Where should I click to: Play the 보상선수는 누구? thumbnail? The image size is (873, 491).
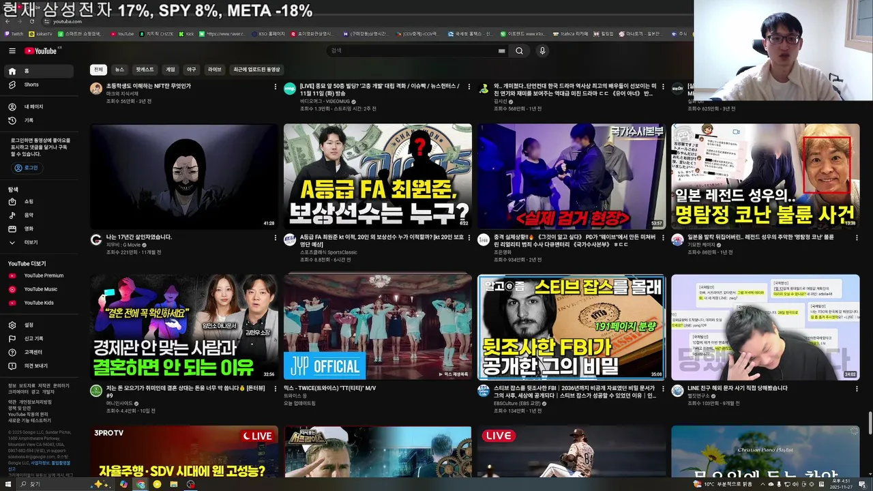click(378, 176)
